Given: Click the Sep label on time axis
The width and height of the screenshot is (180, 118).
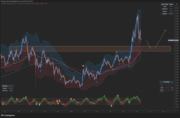Looking at the screenshot, I should pos(19,112).
